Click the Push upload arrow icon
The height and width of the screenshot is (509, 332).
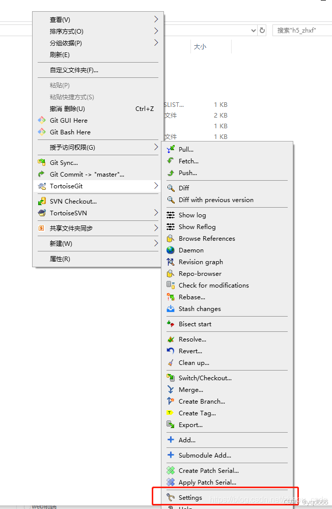coord(171,173)
